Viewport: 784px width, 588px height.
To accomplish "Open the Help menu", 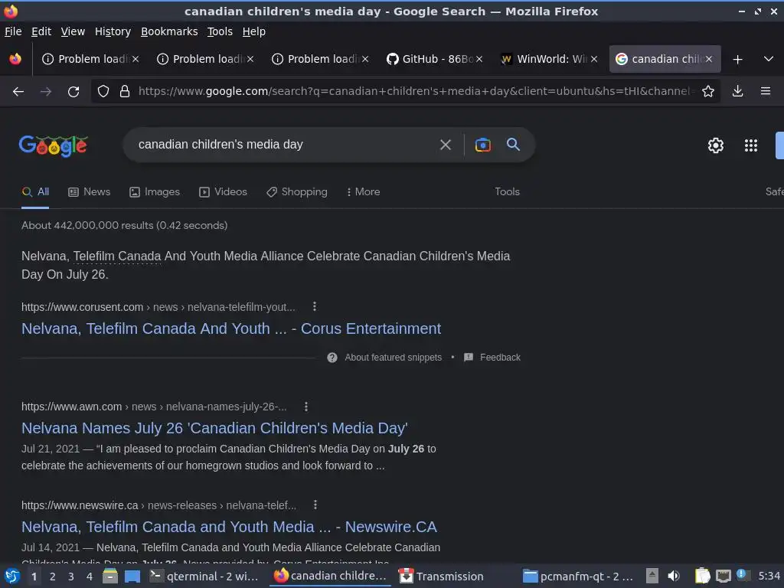I will click(x=254, y=31).
